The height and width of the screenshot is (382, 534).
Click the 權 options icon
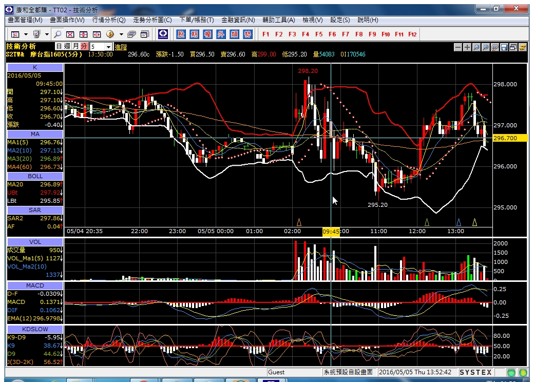208,34
